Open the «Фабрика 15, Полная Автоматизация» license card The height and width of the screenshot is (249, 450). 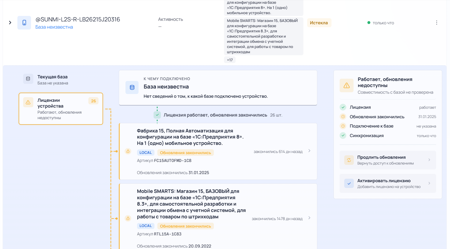tap(218, 152)
